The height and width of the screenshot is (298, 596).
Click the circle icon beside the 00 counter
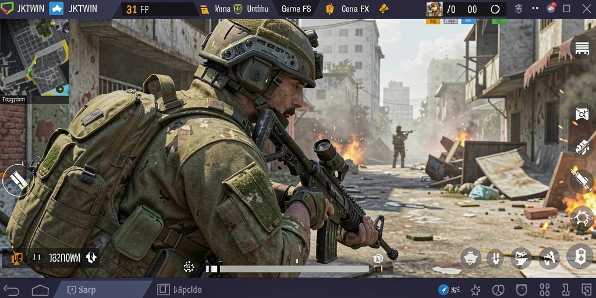[495, 9]
